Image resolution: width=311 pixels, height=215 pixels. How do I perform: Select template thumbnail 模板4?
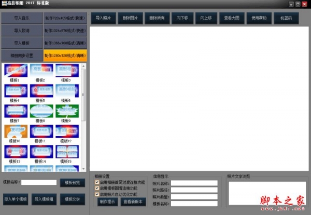pyautogui.click(x=16, y=91)
